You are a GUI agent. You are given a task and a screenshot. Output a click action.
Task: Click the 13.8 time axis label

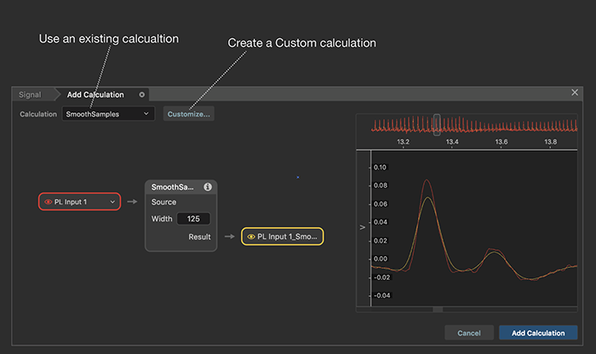pyautogui.click(x=550, y=141)
